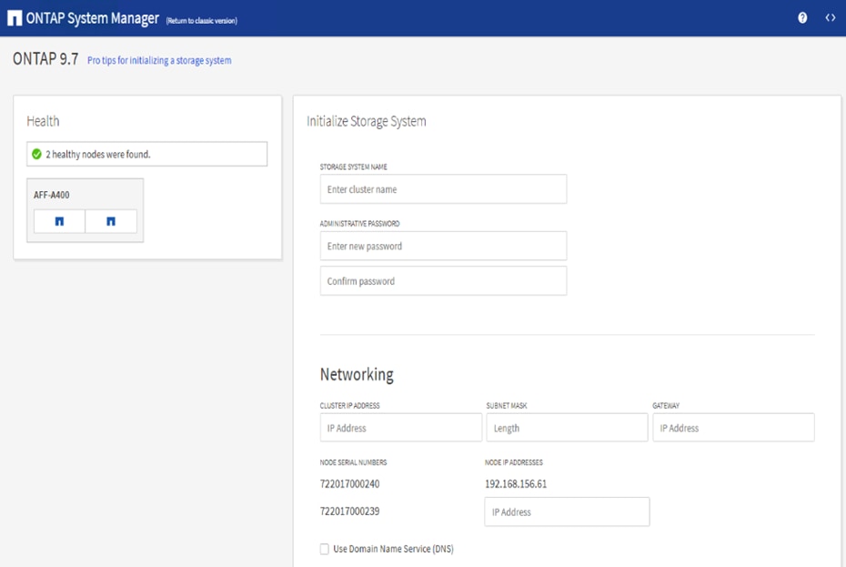Image resolution: width=846 pixels, height=567 pixels.
Task: Focus the Subnet Mask Length field
Action: click(x=567, y=428)
